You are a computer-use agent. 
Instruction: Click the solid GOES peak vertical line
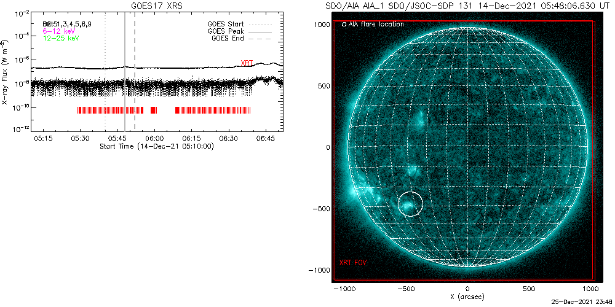(125, 72)
